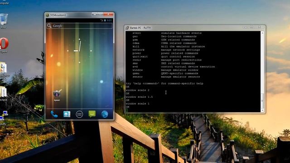This screenshot has height=163, width=290.
Task: Open the app drawer in emulator dock
Action: pyautogui.click(x=79, y=115)
